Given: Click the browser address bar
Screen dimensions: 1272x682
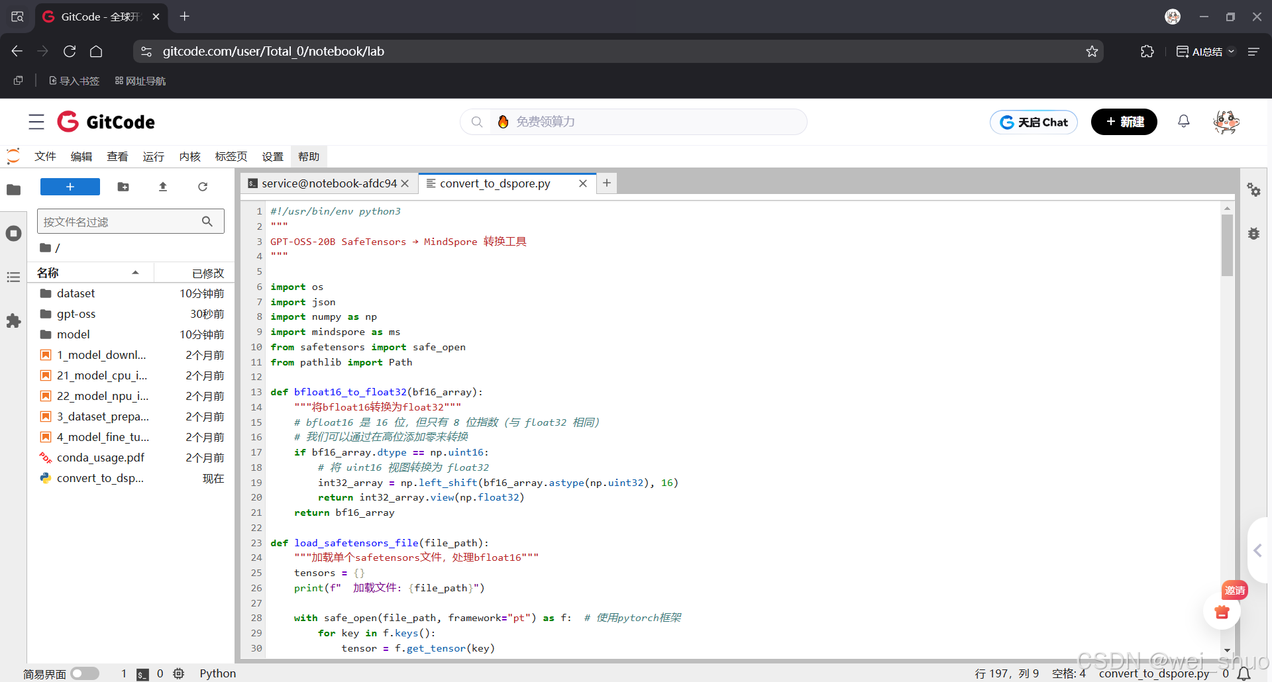Looking at the screenshot, I should (618, 51).
